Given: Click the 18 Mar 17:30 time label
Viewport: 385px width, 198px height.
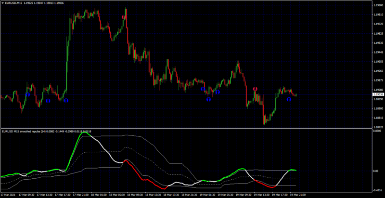Looking at the screenshot, I should 172,195.
